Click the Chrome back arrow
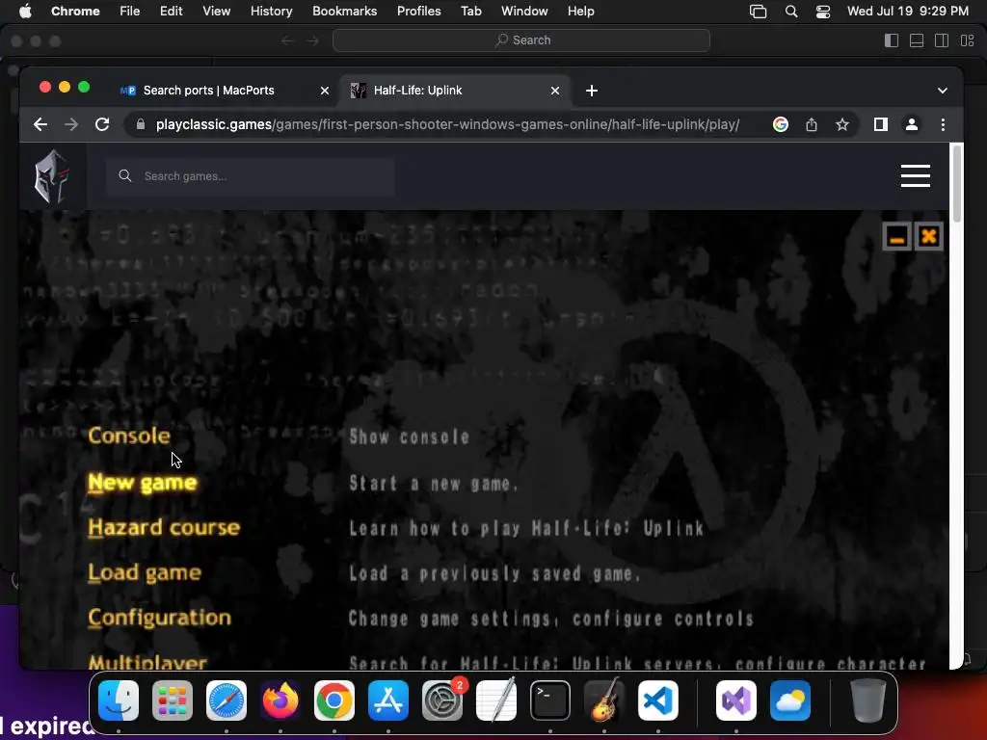Viewport: 987px width, 740px height. 40,124
